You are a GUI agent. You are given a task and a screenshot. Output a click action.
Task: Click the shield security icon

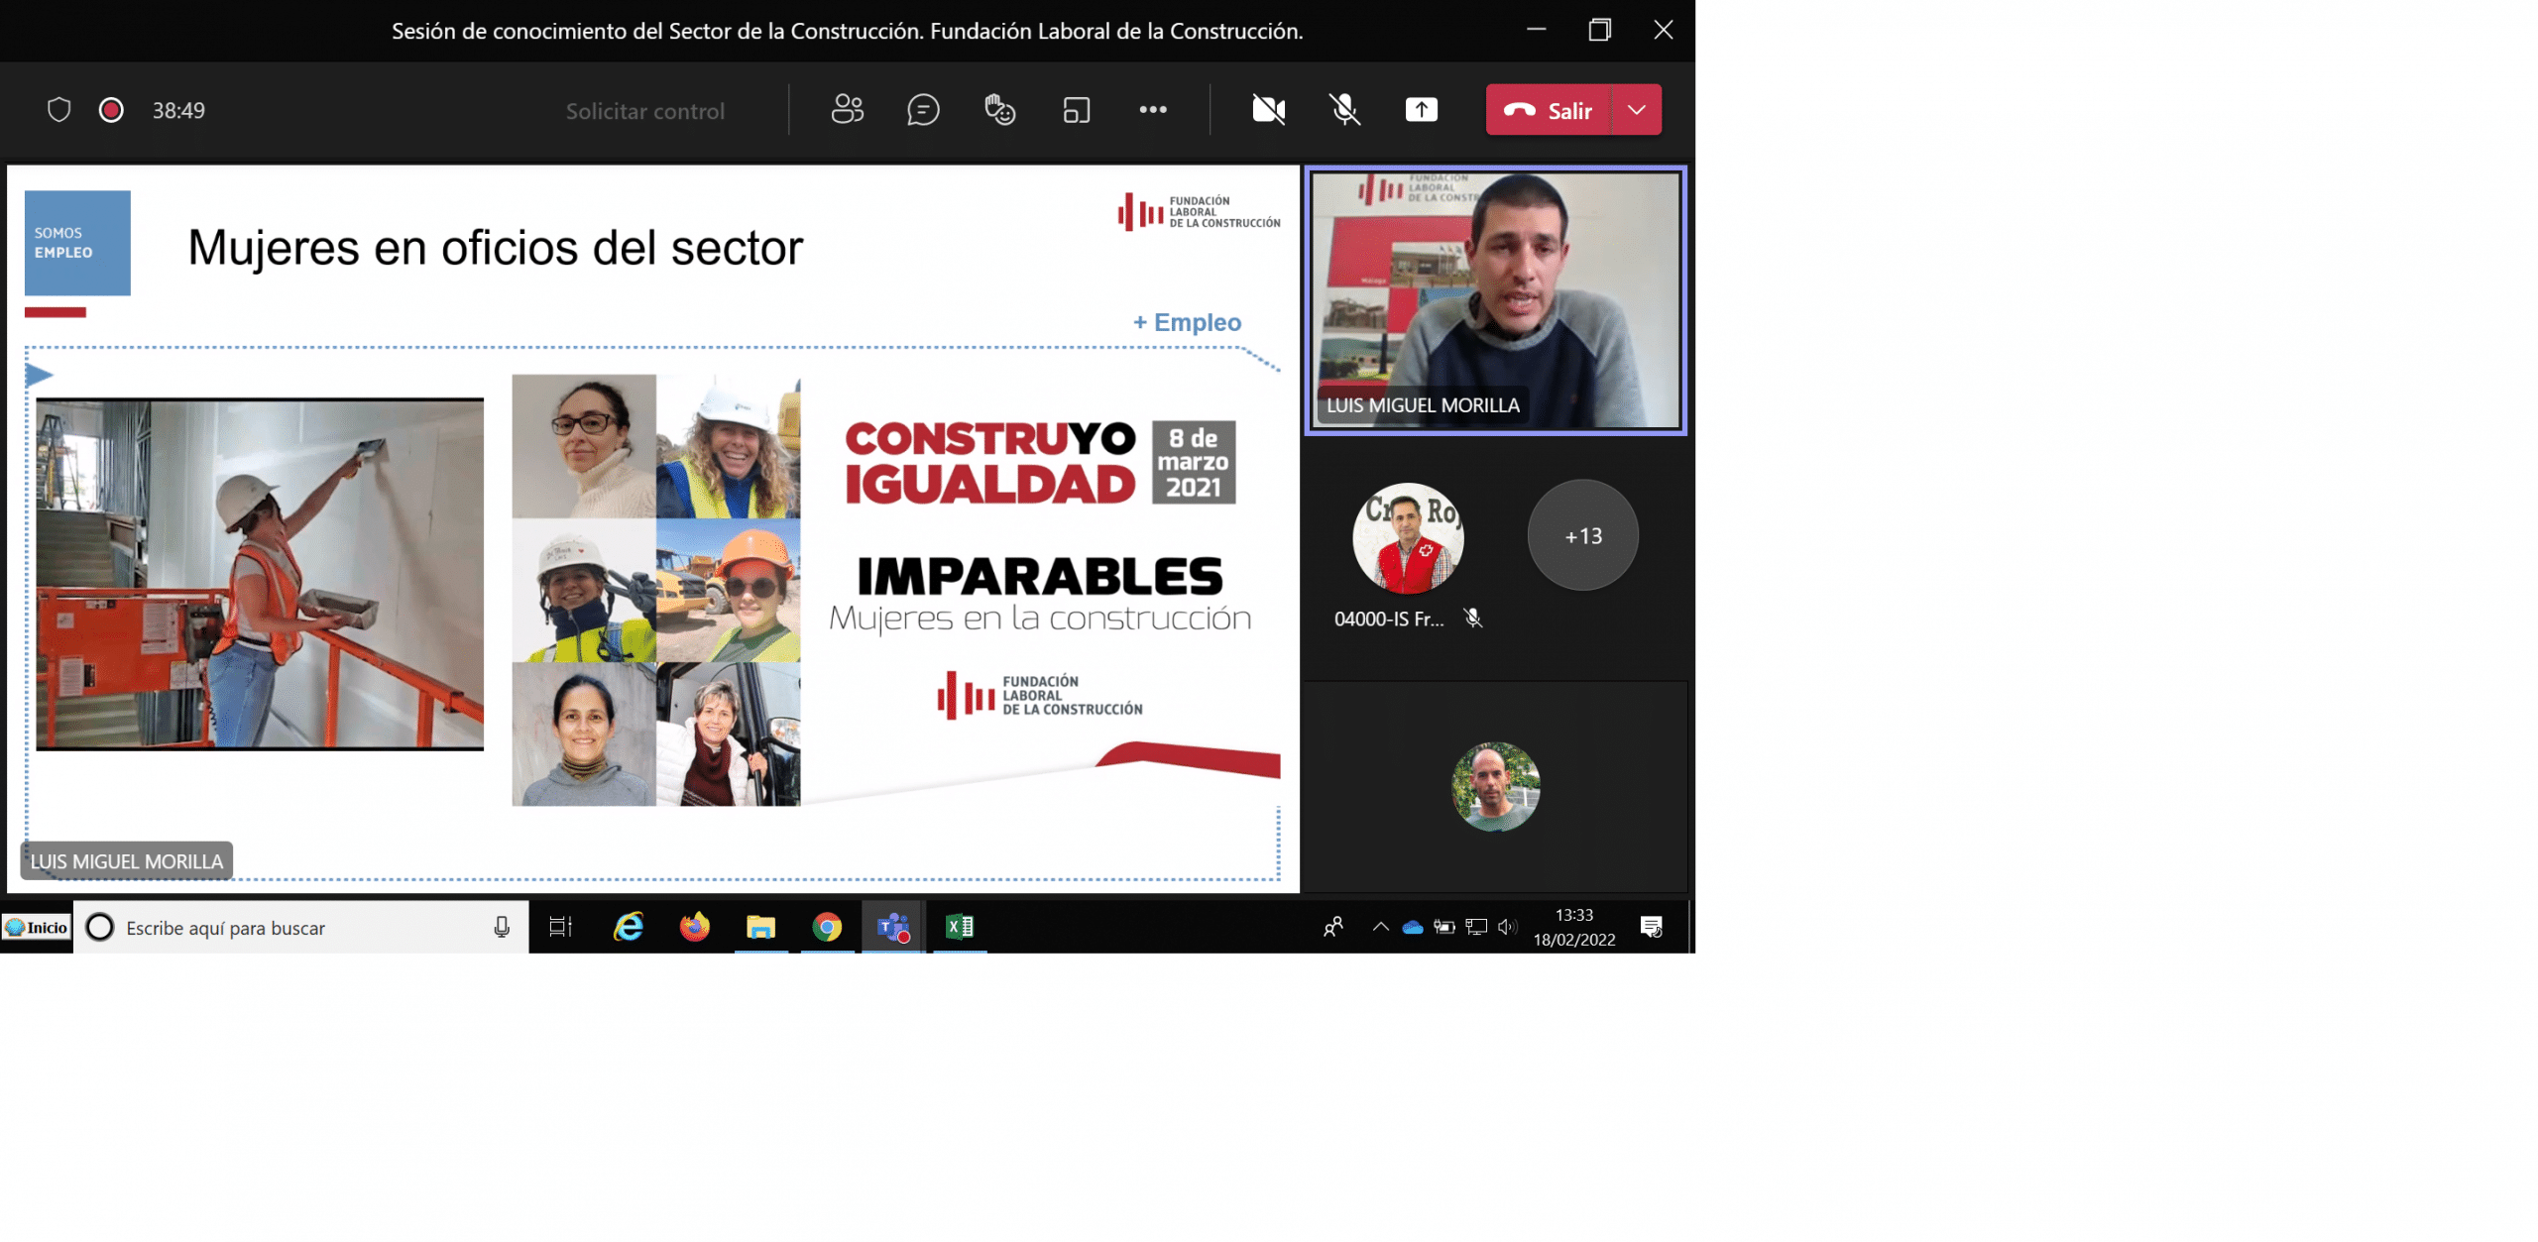59,110
